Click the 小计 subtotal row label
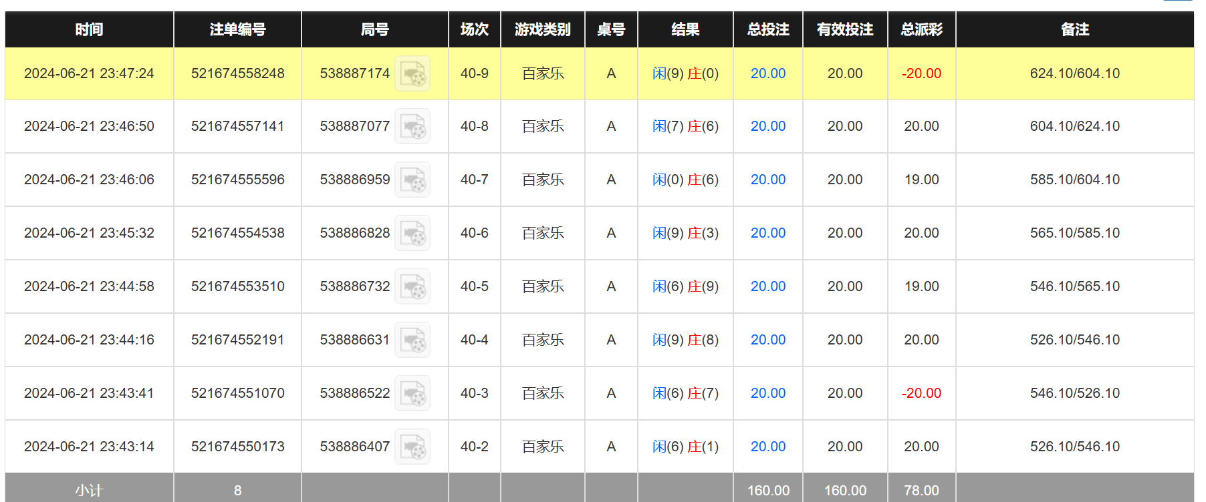The image size is (1206, 502). pyautogui.click(x=89, y=491)
